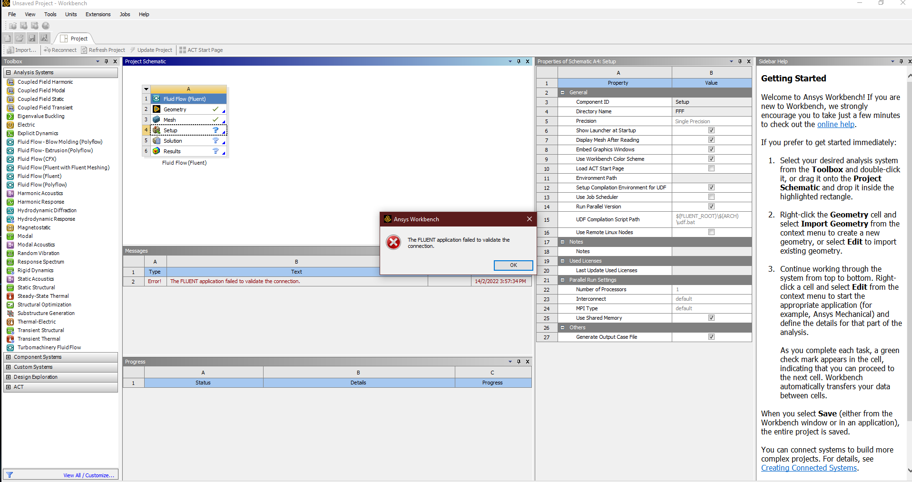The image size is (912, 482).
Task: Click the Number of Processors value field
Action: click(711, 289)
